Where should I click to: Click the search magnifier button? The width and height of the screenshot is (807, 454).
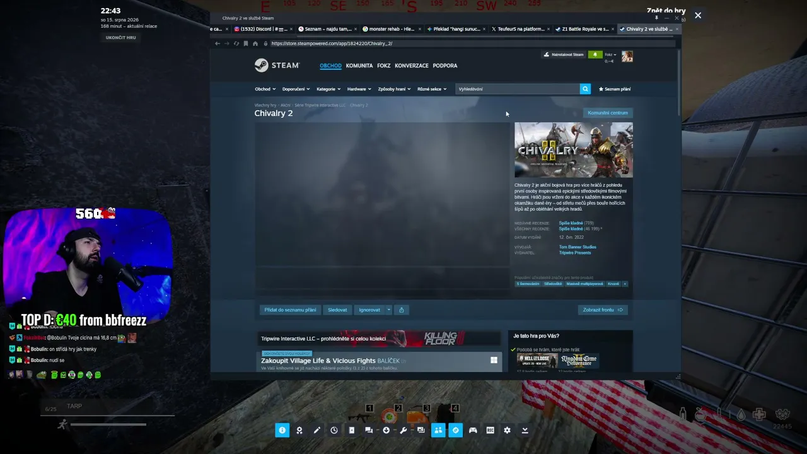coord(585,89)
